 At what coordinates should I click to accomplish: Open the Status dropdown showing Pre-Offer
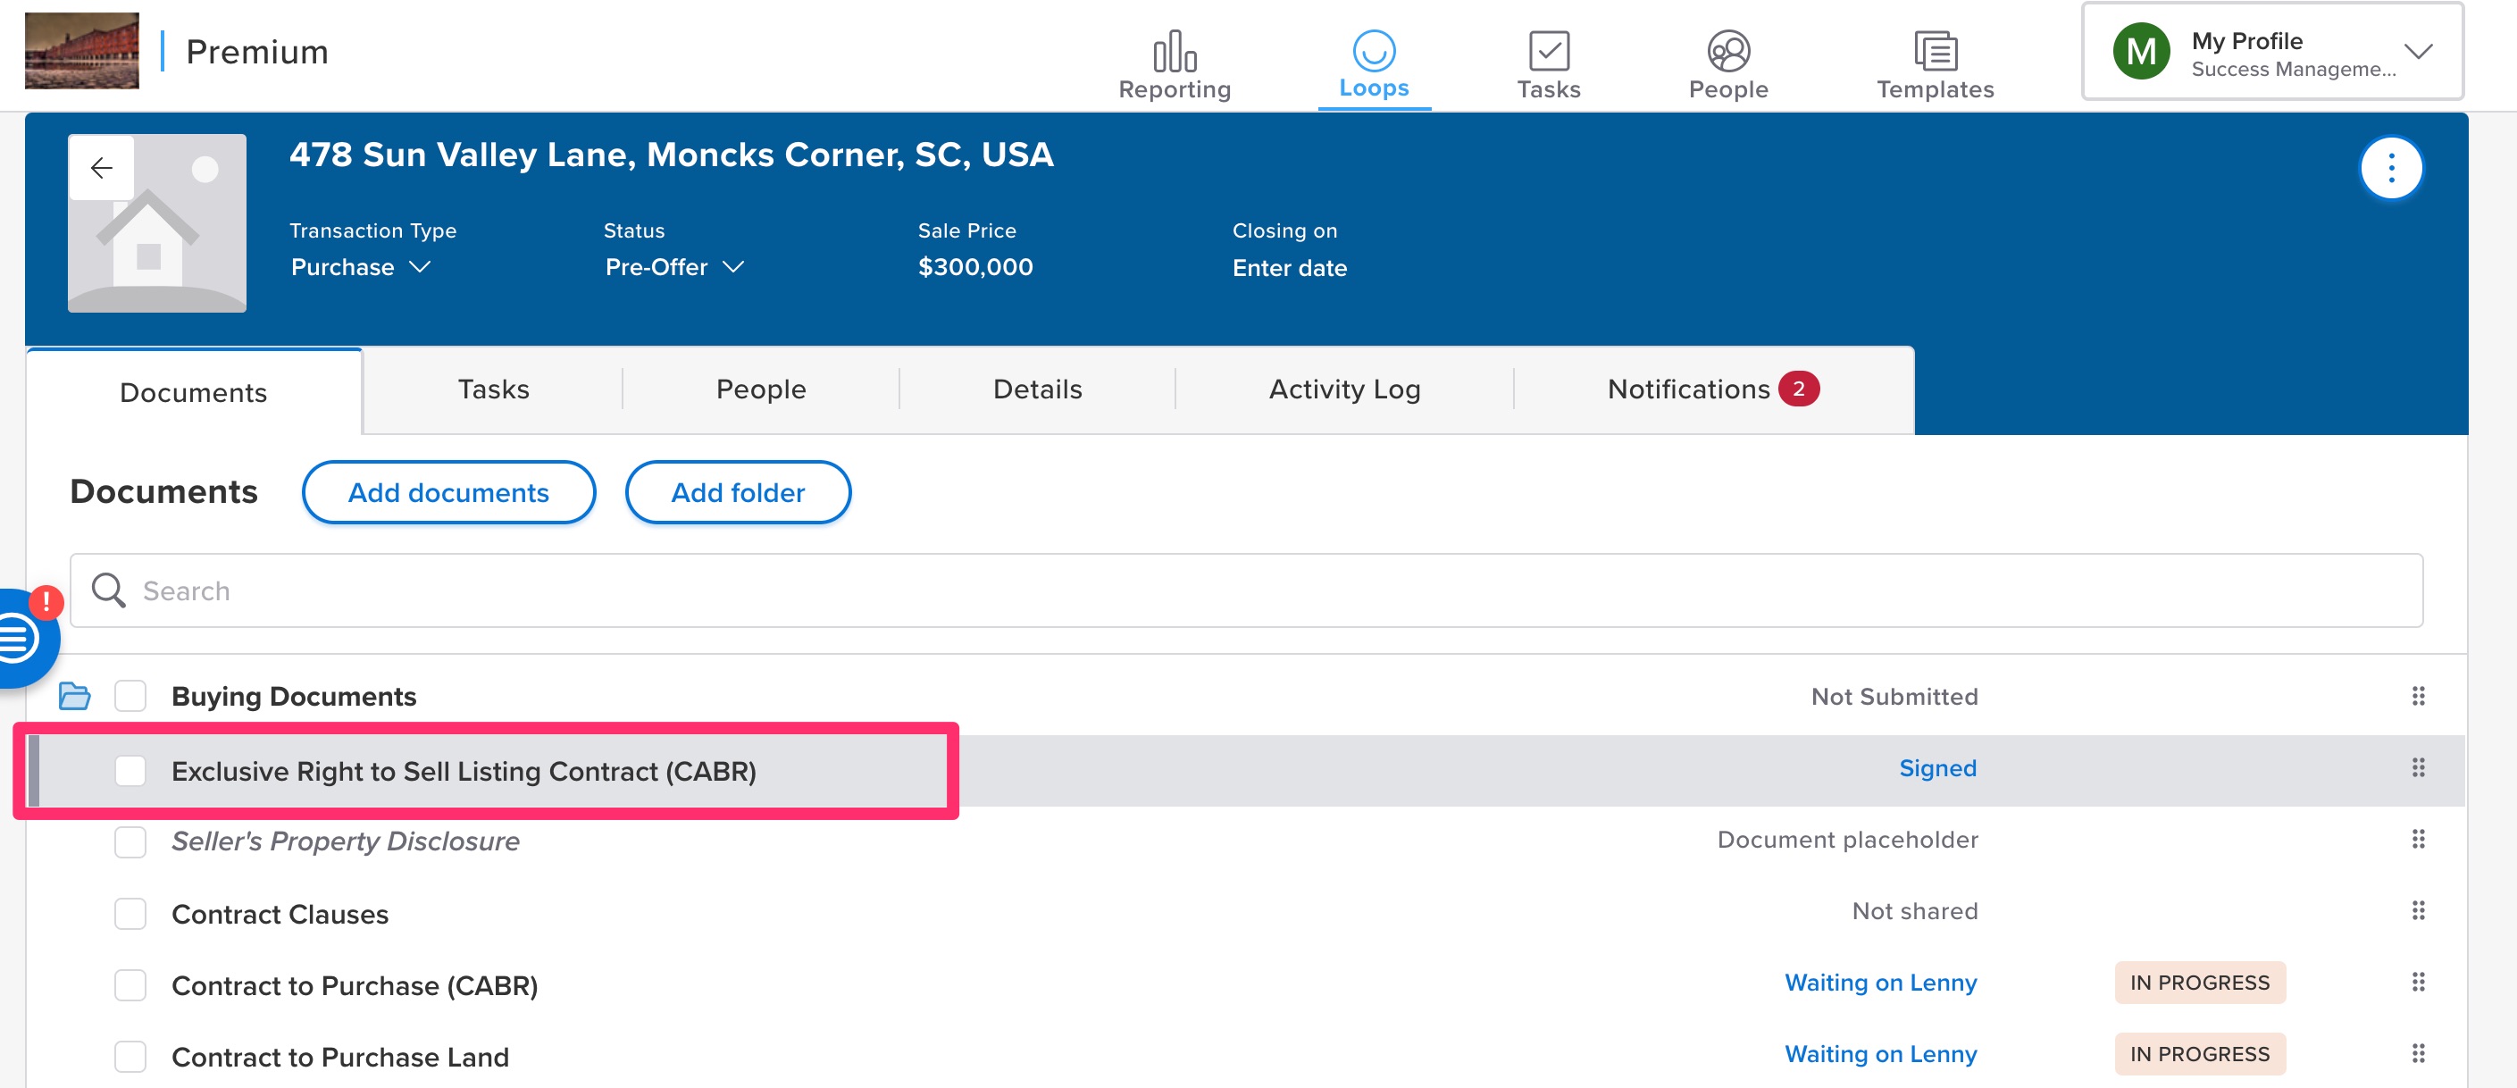pyautogui.click(x=676, y=267)
